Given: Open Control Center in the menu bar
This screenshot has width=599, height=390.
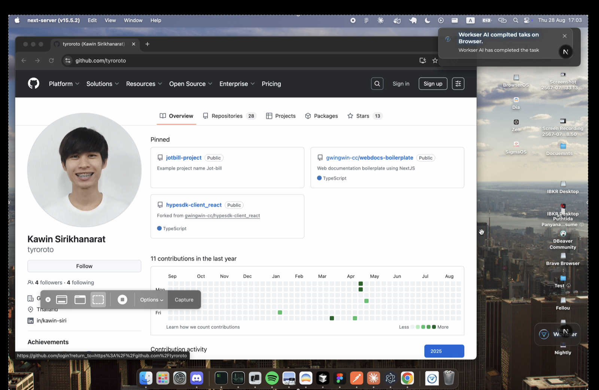Looking at the screenshot, I should point(527,20).
